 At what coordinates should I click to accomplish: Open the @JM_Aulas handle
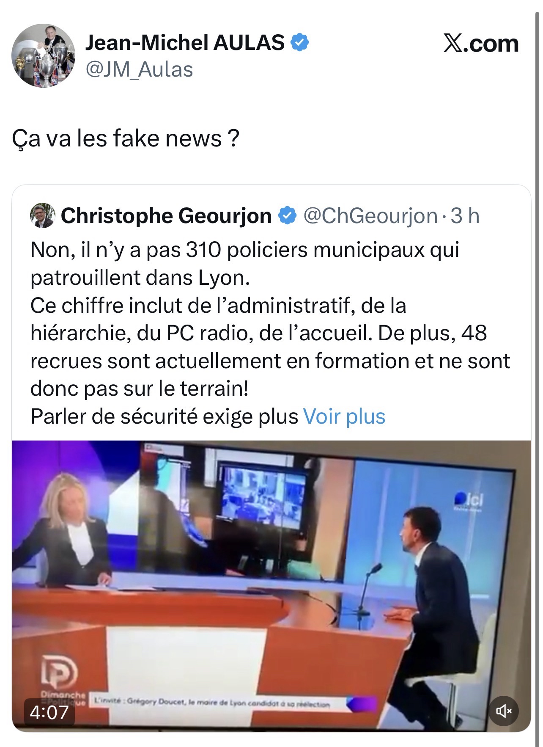click(139, 69)
